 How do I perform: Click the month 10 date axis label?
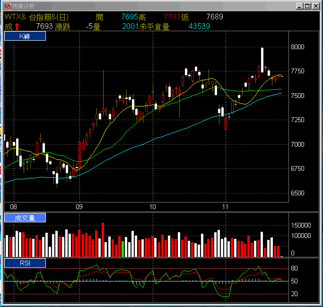[152, 207]
